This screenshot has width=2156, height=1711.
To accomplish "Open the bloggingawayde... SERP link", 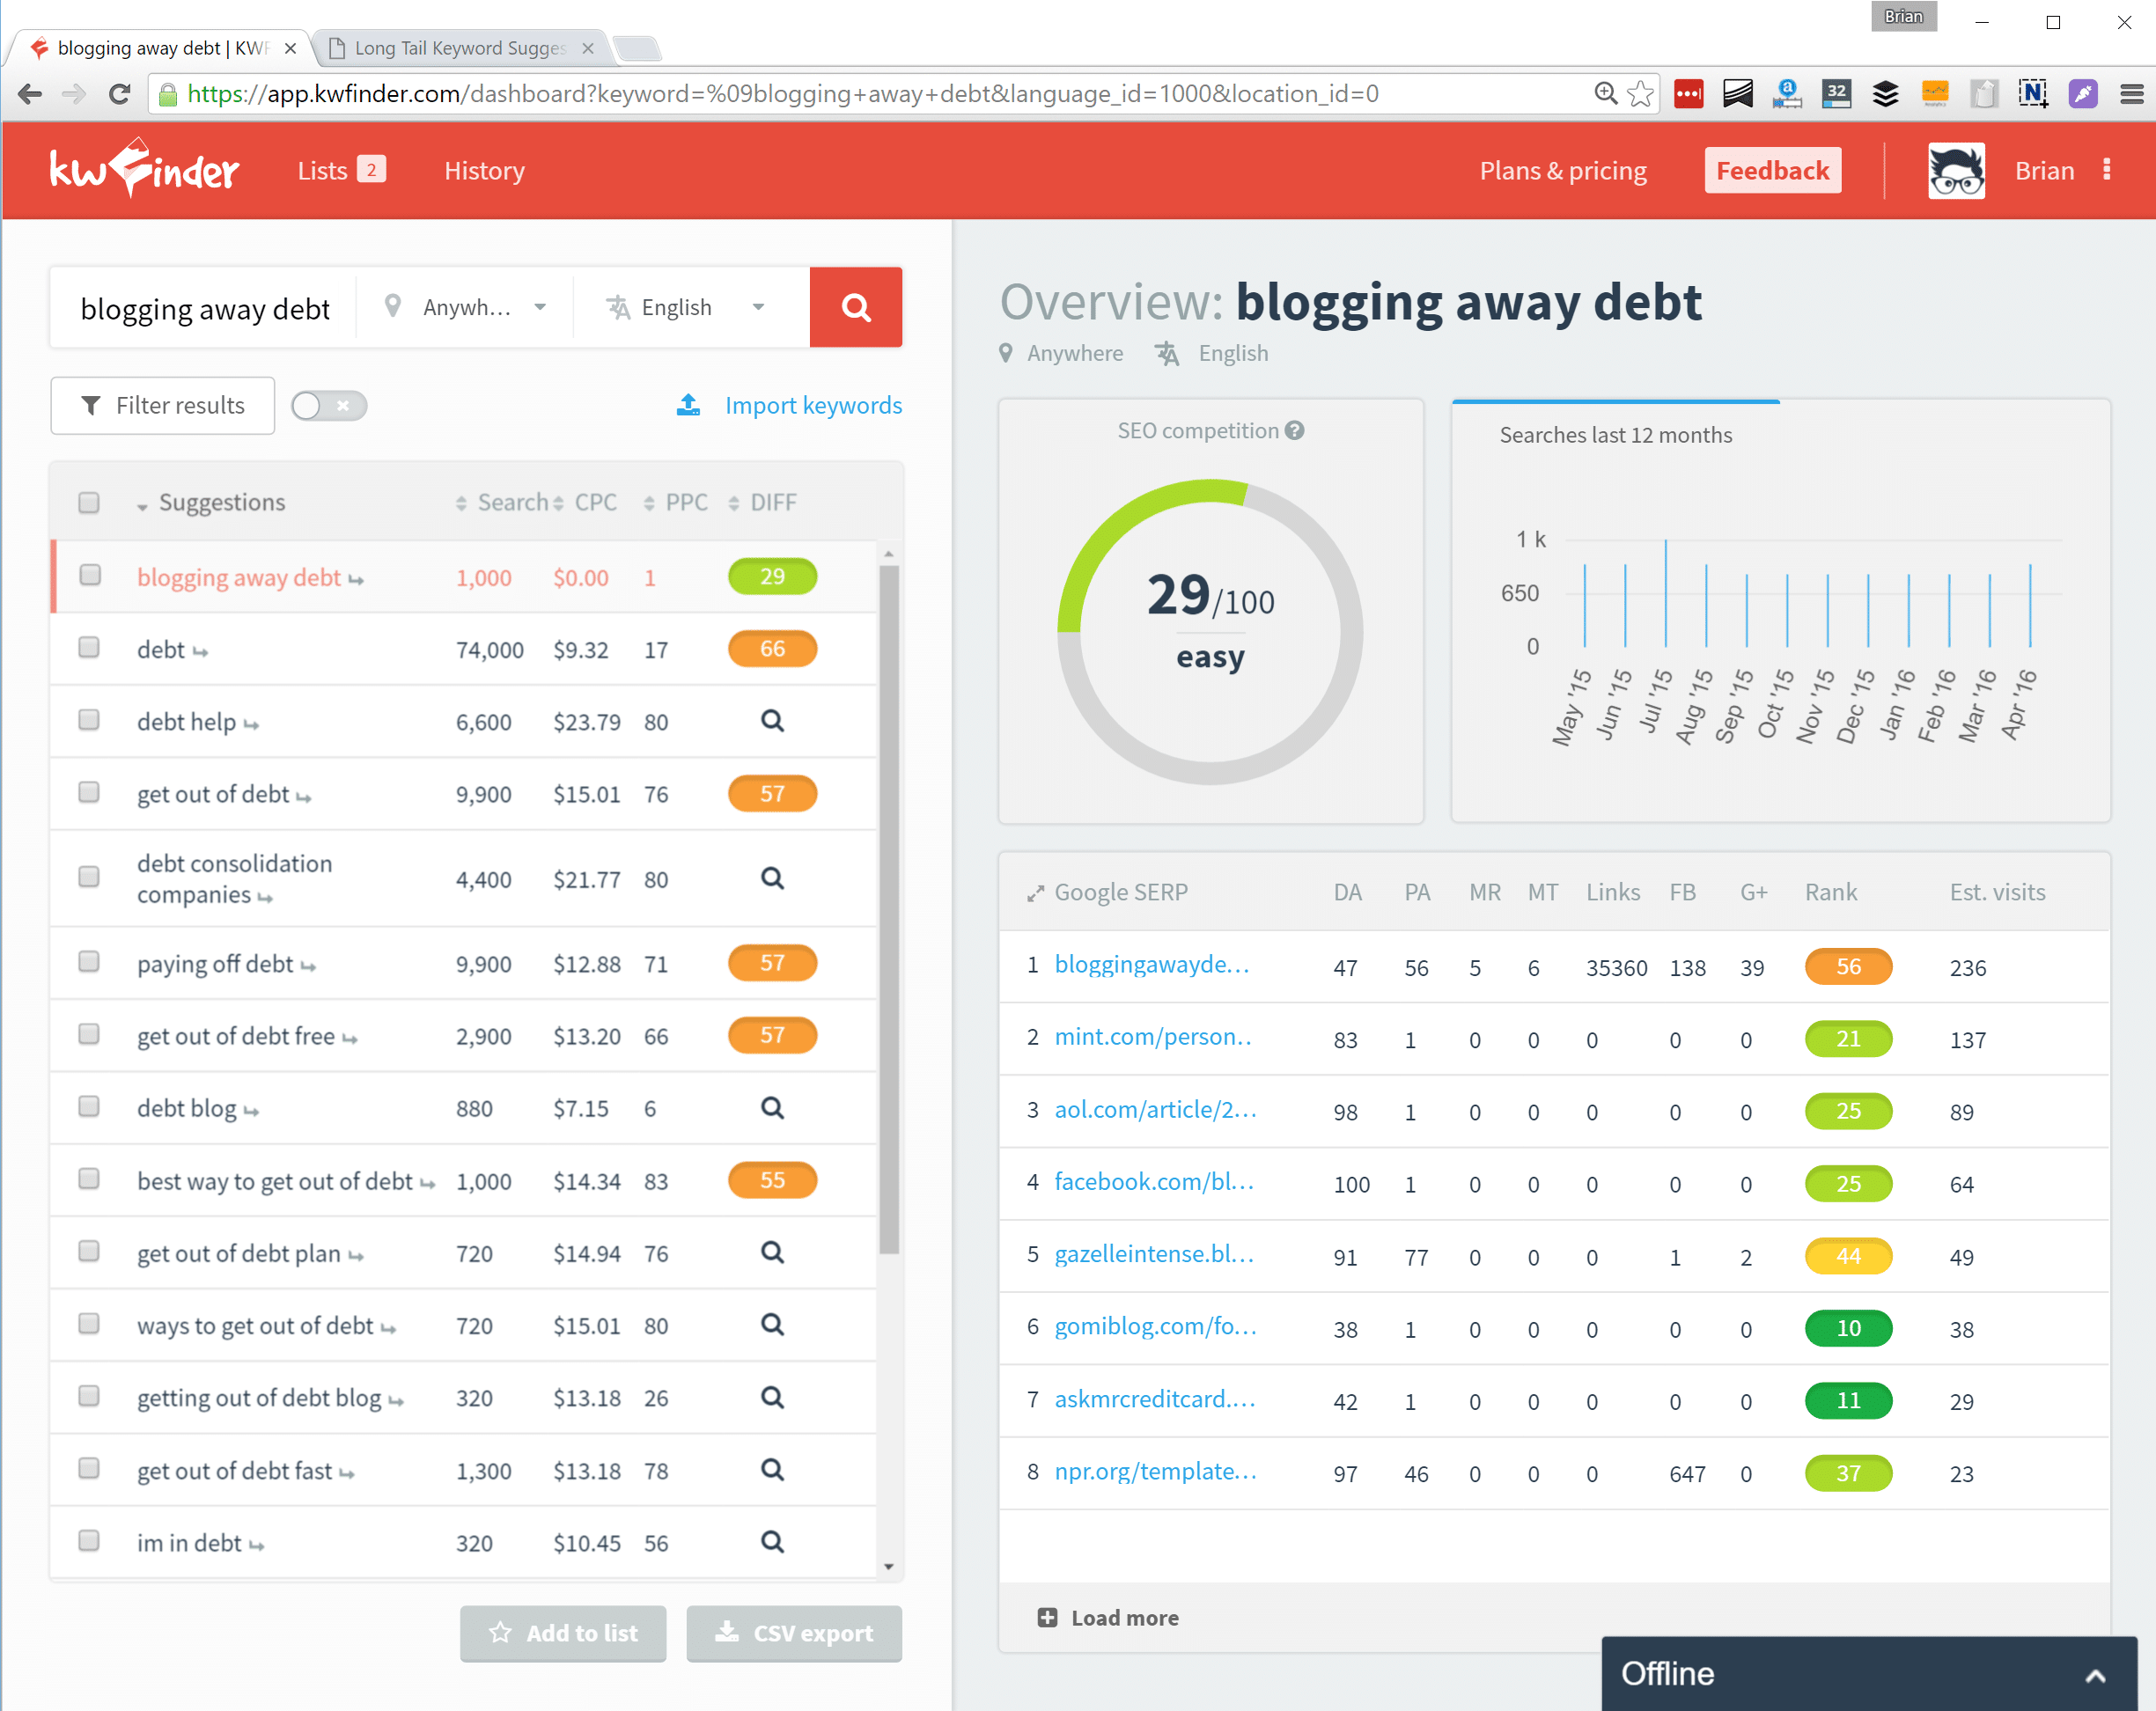I will pos(1151,965).
